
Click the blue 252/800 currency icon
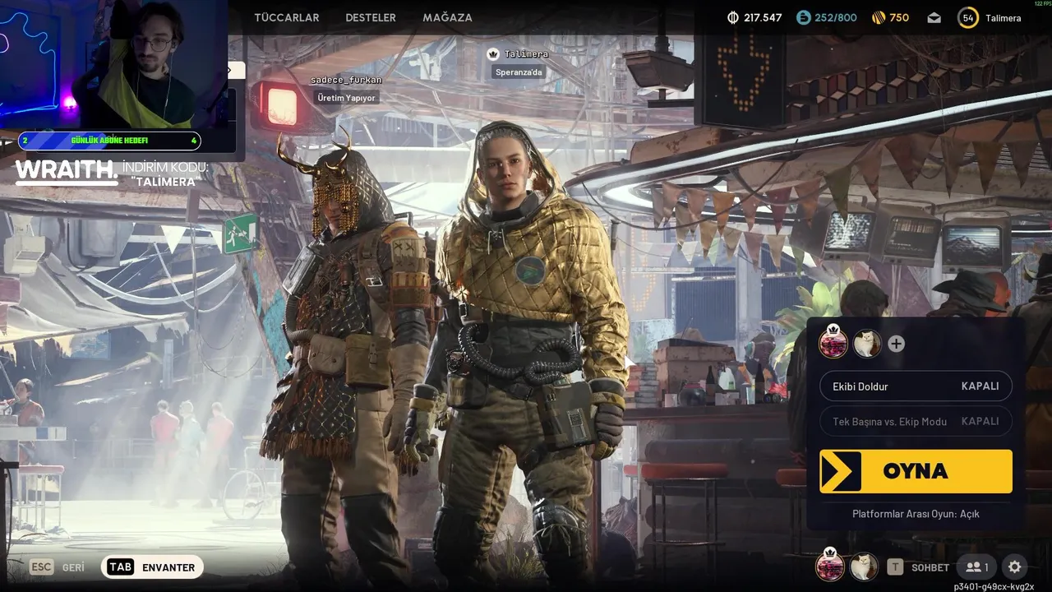(x=803, y=17)
